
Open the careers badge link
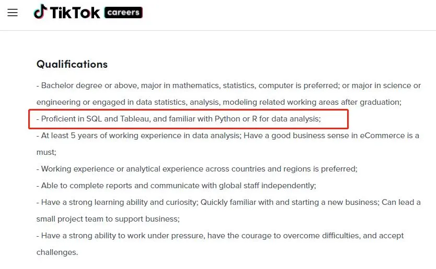(x=123, y=13)
